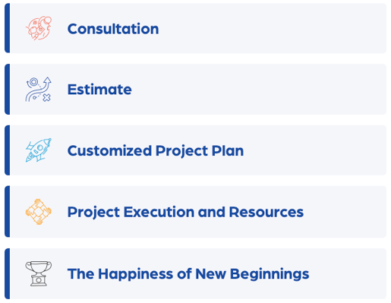Expand the Consultation card's empty right area
Image resolution: width=391 pixels, height=303 pixels.
[272, 28]
